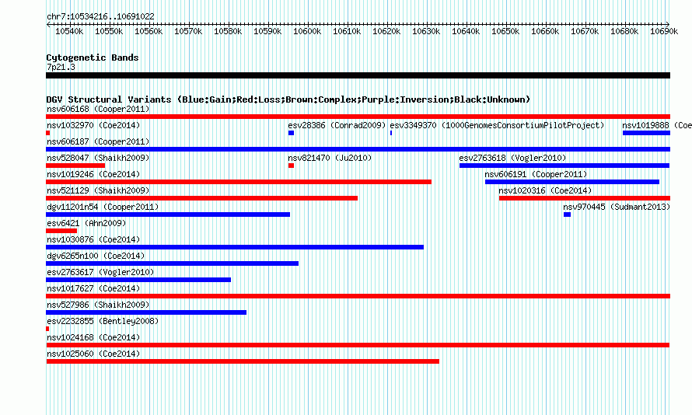This screenshot has width=692, height=415.
Task: Click the small blue nsv970445 bar
Action: [567, 214]
